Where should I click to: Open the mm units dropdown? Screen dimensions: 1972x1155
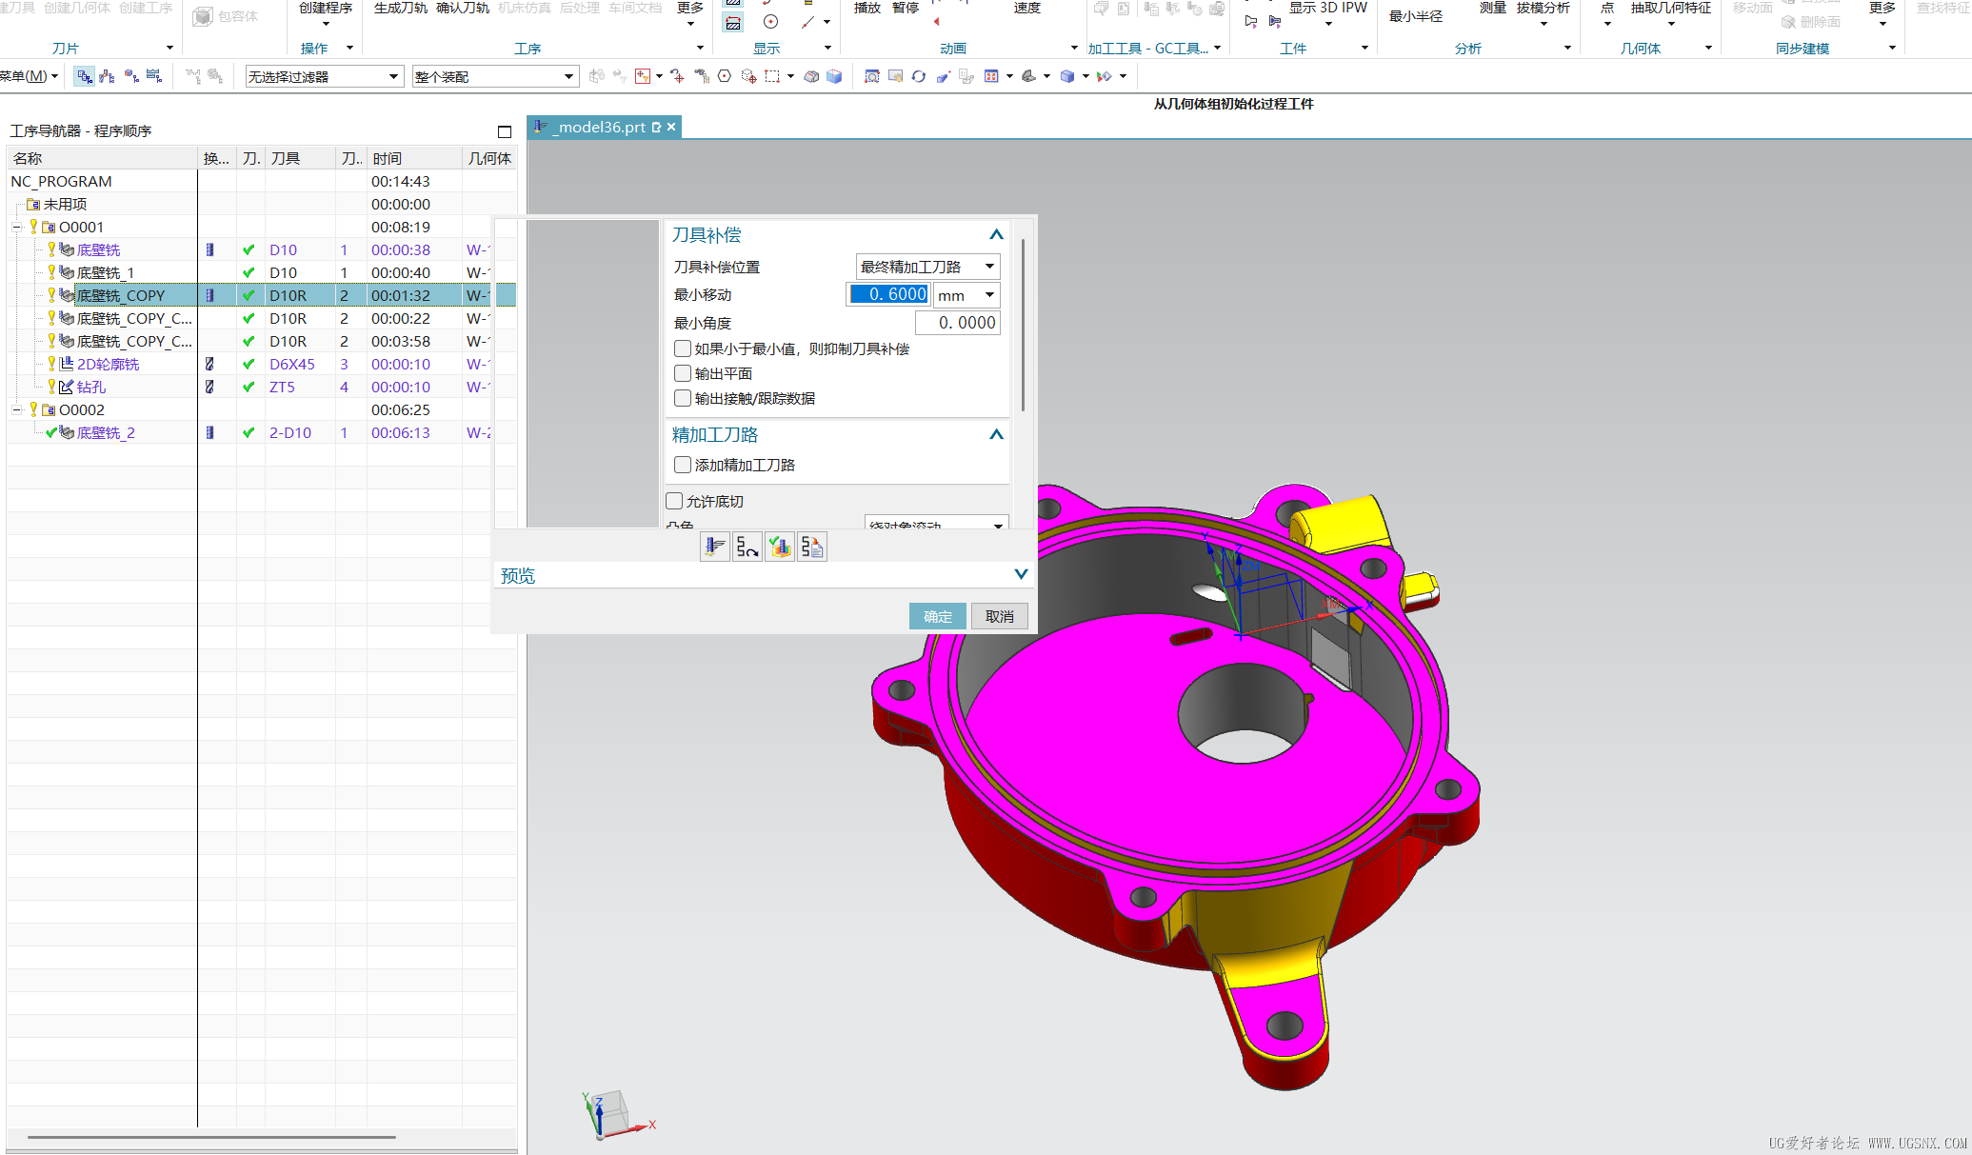click(966, 295)
